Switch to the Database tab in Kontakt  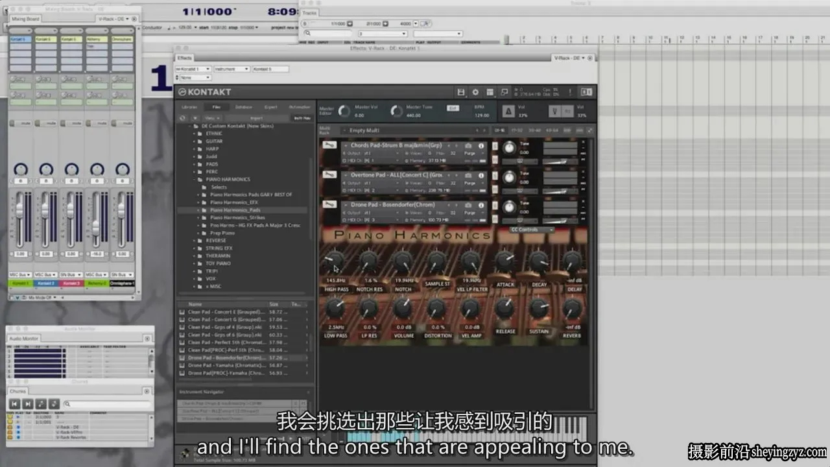[244, 107]
